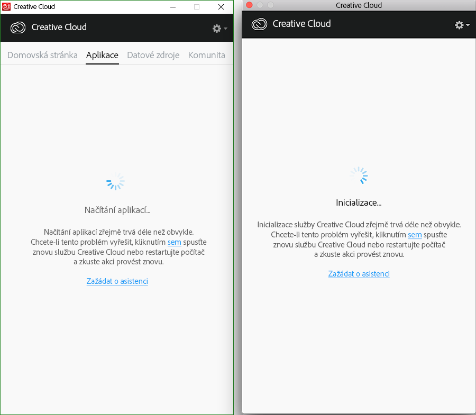This screenshot has height=415, width=476.
Task: Select the Datové zdroje tab
Action: [153, 54]
